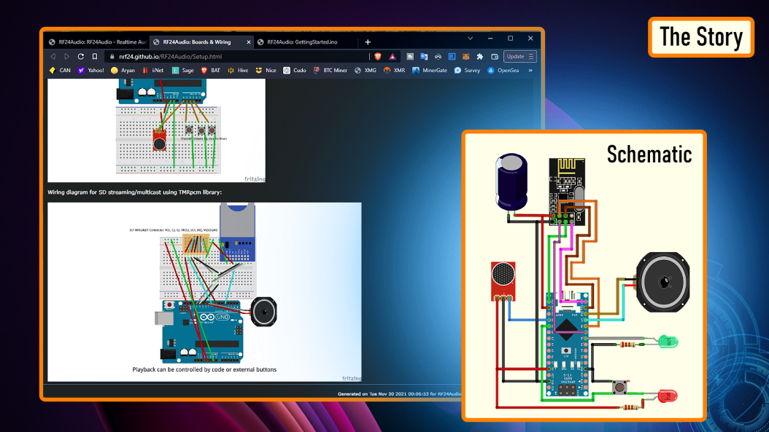Click the Update menu button

coord(520,56)
